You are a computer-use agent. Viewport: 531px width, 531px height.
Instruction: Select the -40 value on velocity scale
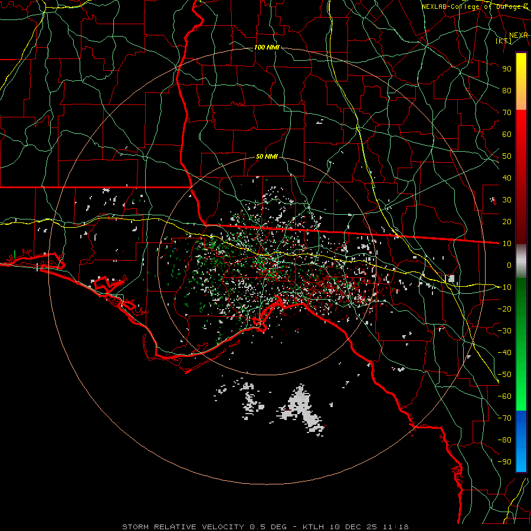coord(504,353)
